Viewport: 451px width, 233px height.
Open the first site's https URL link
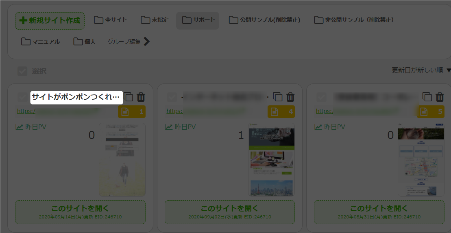[x=26, y=111]
